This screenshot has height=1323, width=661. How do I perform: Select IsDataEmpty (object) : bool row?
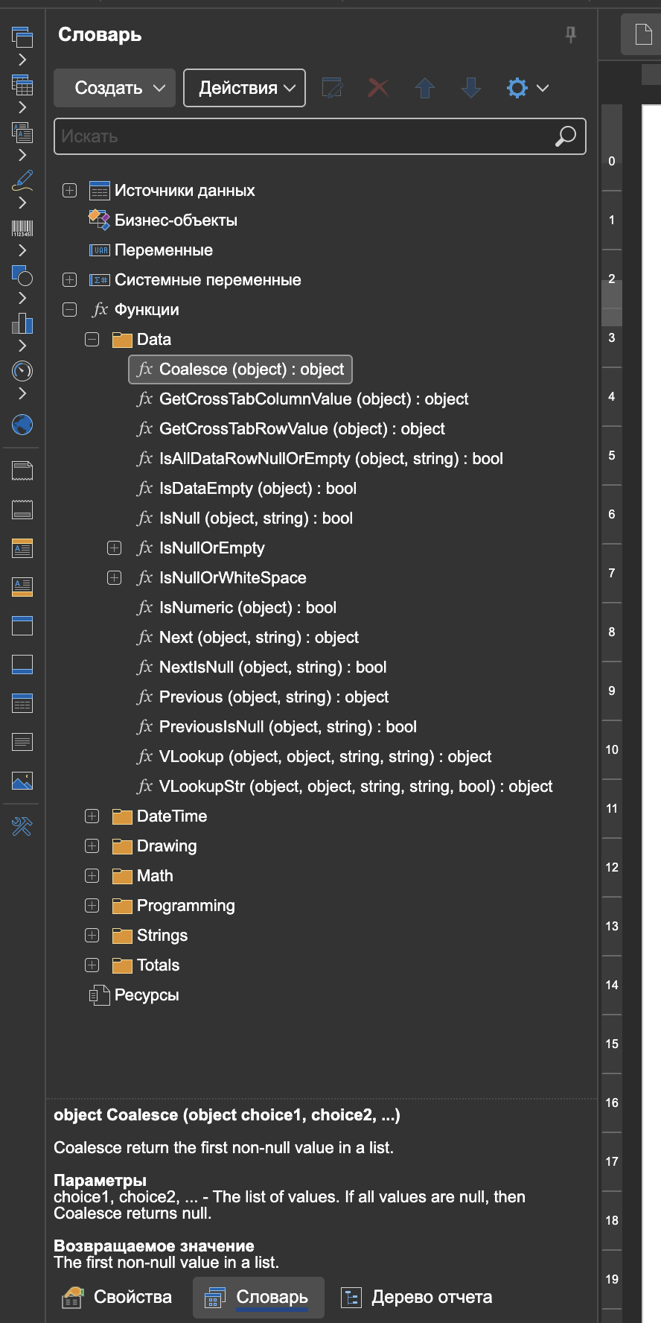tap(246, 489)
